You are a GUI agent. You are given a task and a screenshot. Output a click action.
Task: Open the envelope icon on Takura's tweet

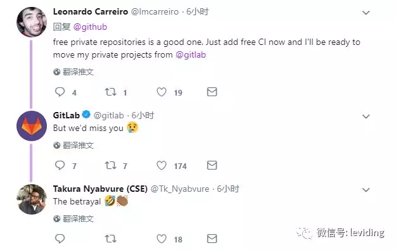212,239
